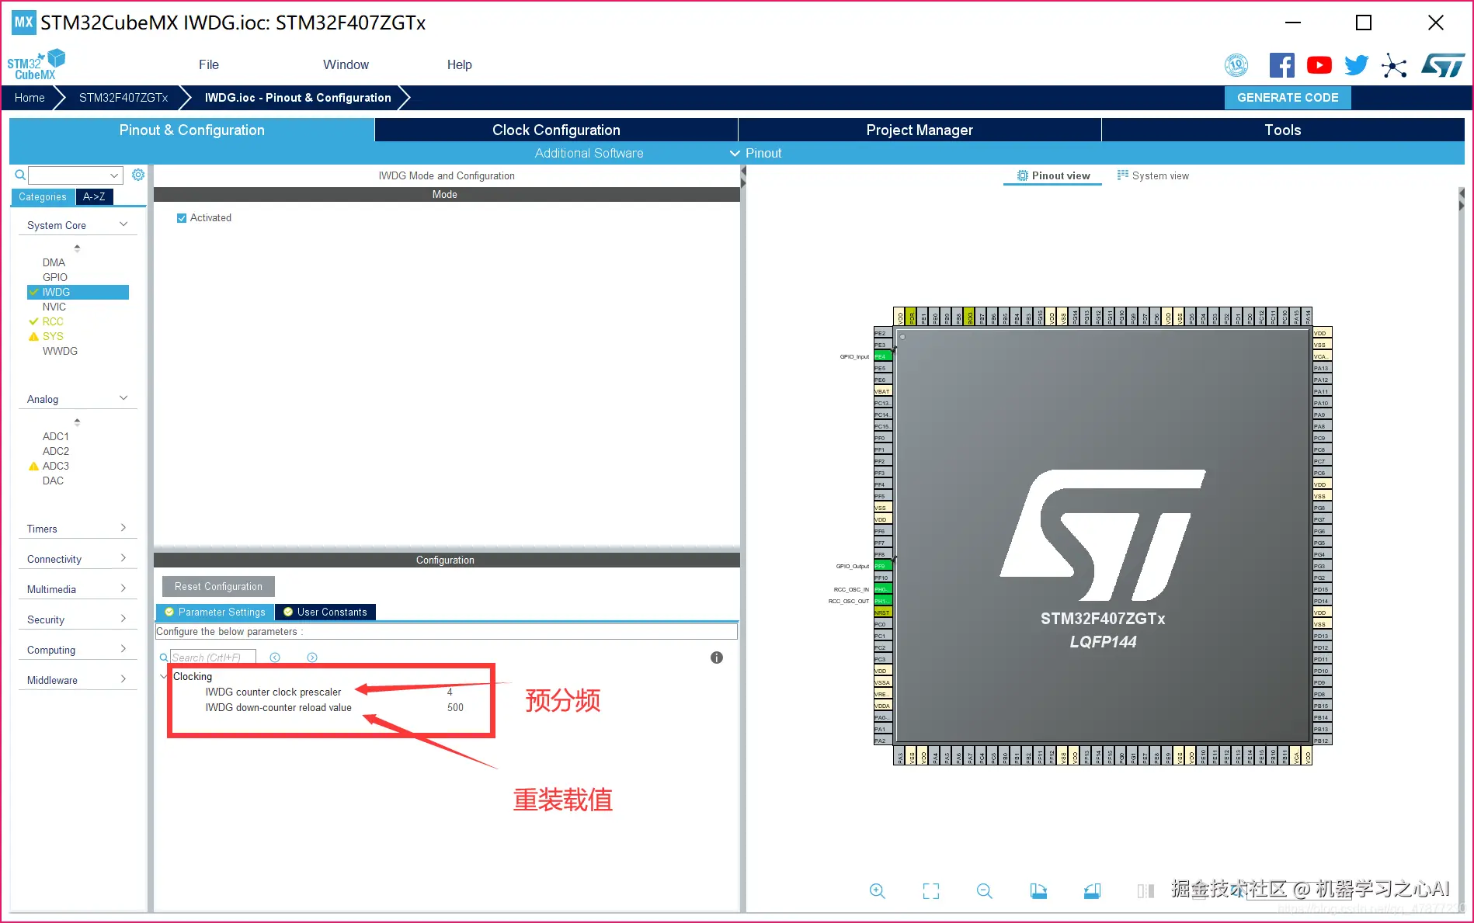The height and width of the screenshot is (923, 1474).
Task: Switch to the Tools tab
Action: coord(1283,130)
